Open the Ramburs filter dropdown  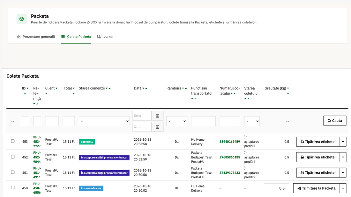pos(177,121)
